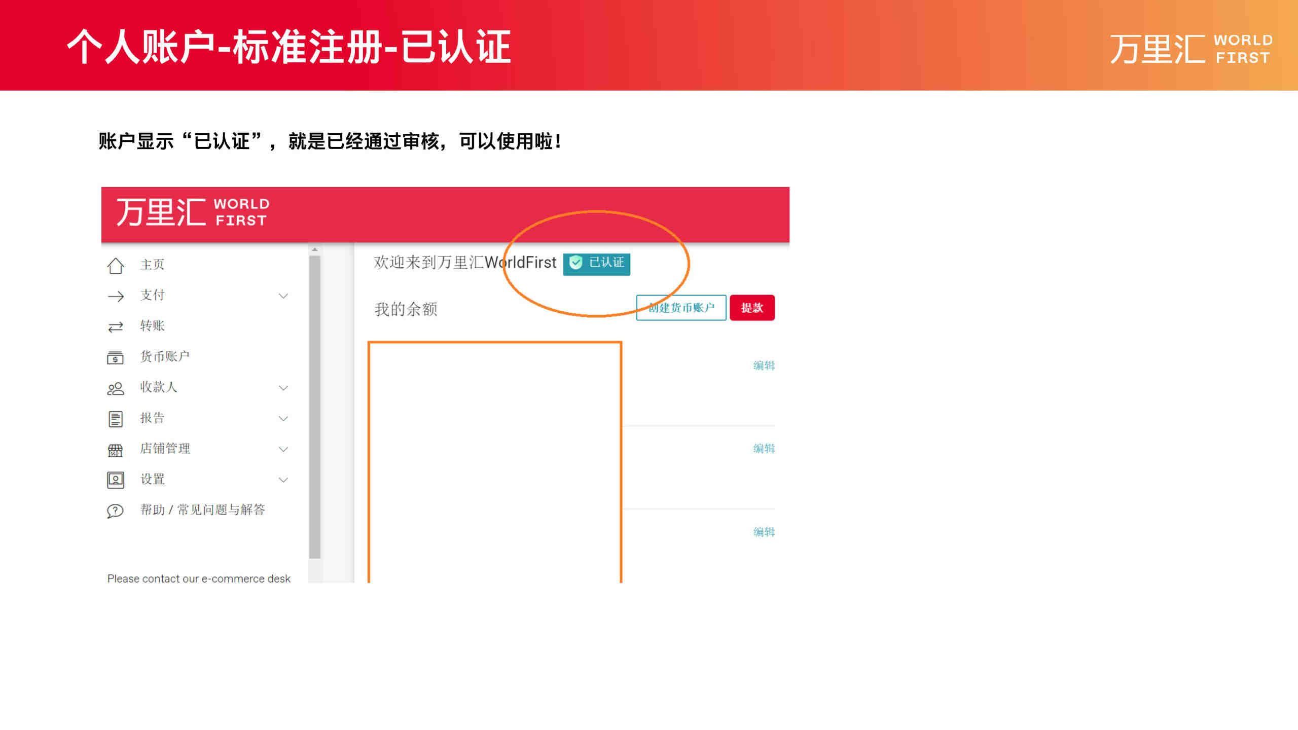Click the arrow icon beside 支付
Viewport: 1298px width, 730px height.
tap(116, 297)
